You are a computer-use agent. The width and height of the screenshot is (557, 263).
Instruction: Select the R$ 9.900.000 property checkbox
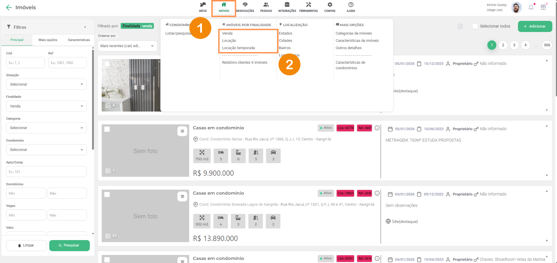point(107,129)
